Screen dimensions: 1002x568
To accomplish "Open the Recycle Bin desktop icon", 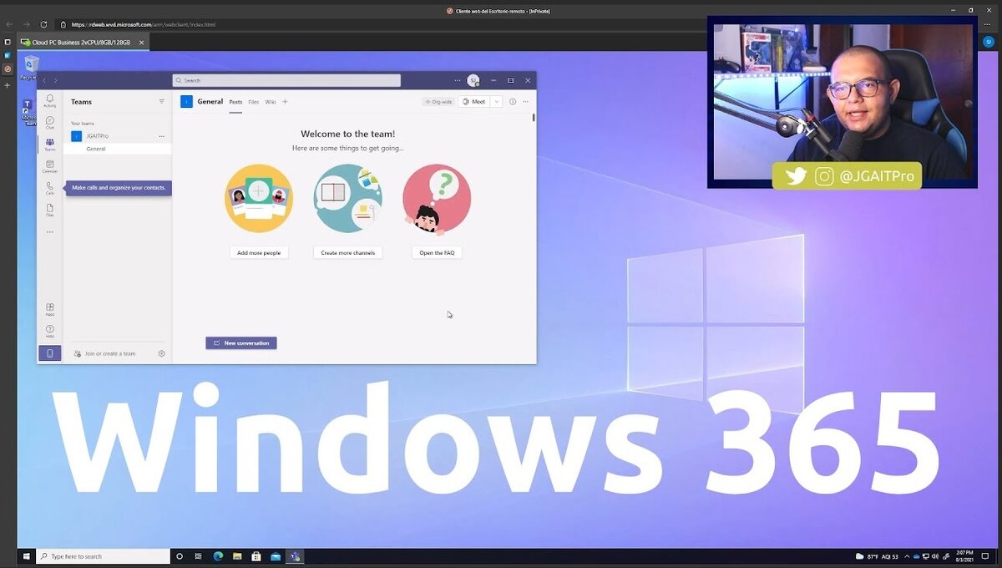I will click(x=31, y=68).
